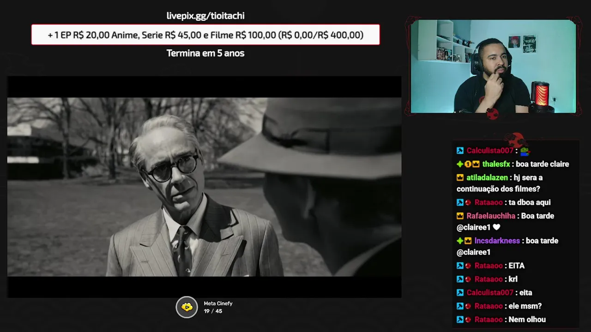
Task: Click the blue badge on 'ta dboa aqui' row
Action: [x=460, y=202]
